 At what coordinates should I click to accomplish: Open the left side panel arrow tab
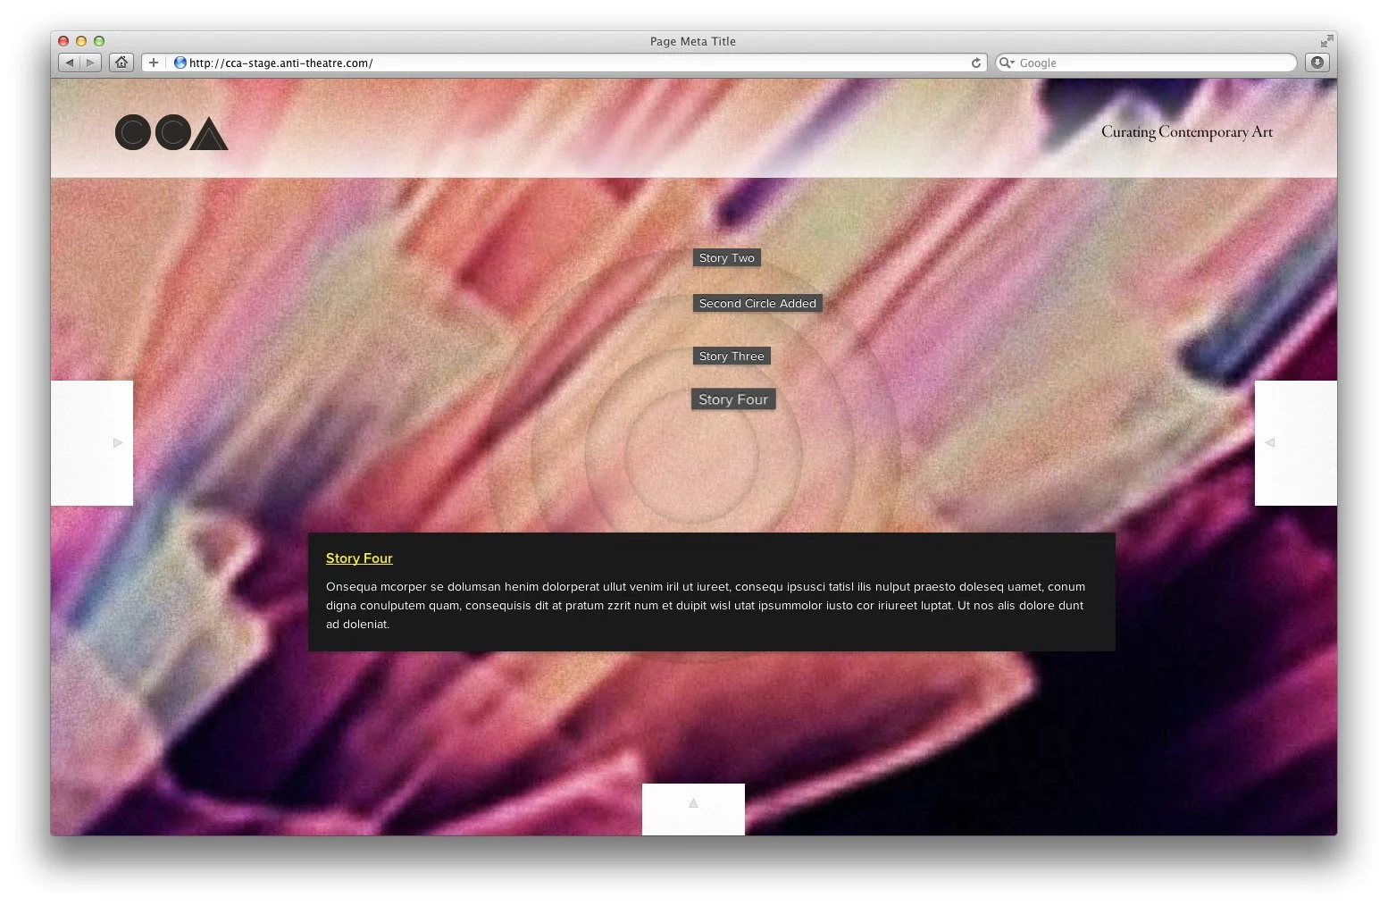(92, 443)
